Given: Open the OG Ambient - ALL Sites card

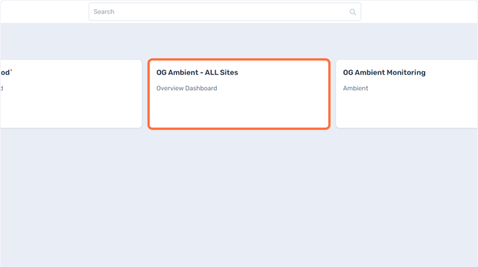Looking at the screenshot, I should pyautogui.click(x=239, y=94).
